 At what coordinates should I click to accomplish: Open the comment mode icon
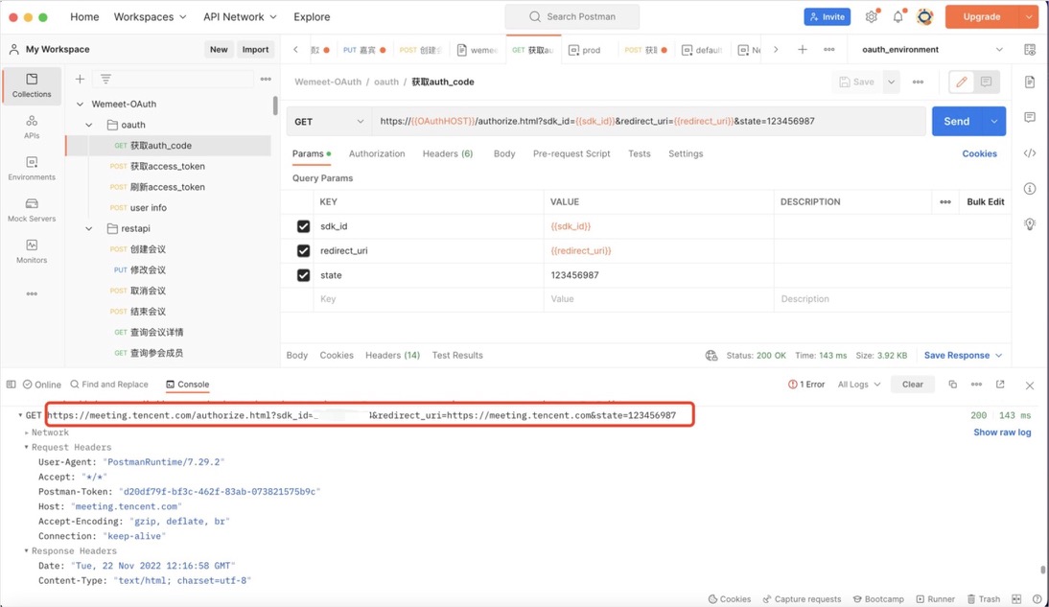(986, 82)
